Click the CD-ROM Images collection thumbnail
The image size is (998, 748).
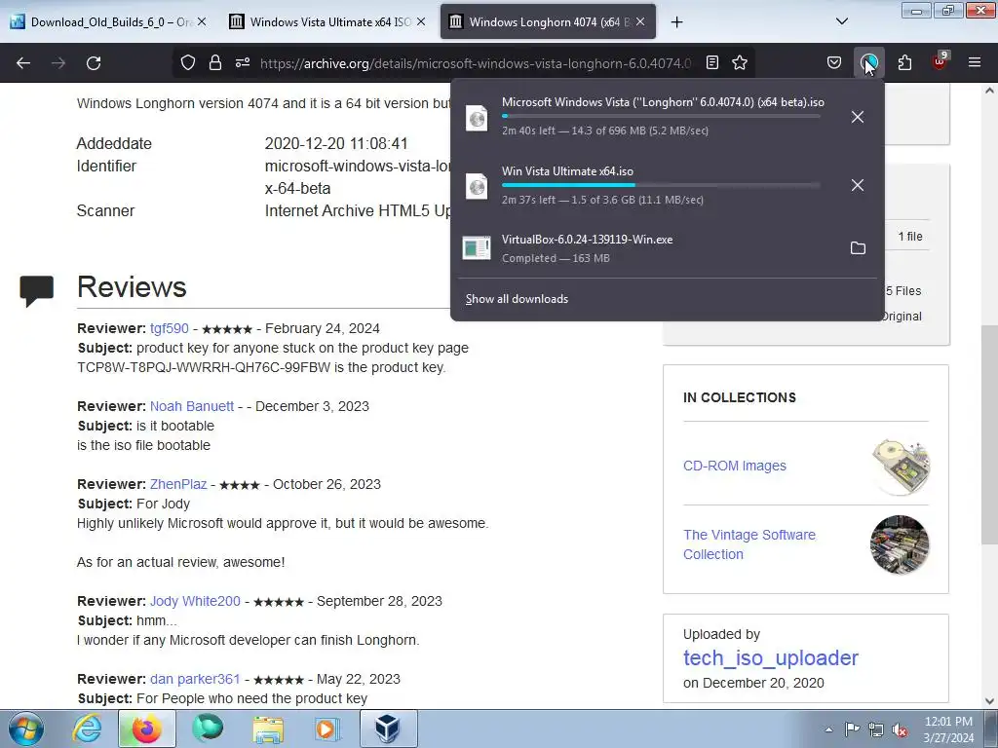(x=900, y=467)
